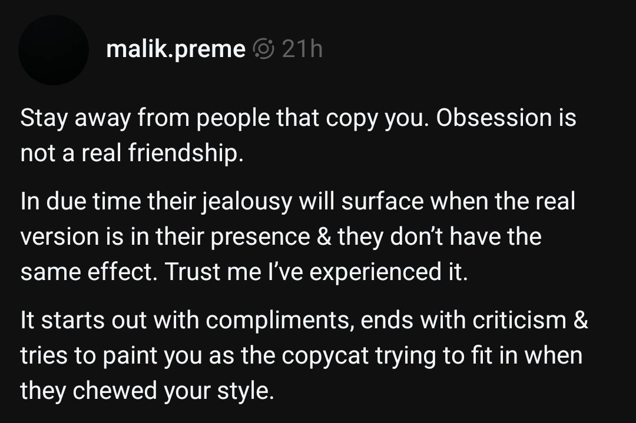Click the line starting 'same effect. Trust me'

coord(244,272)
